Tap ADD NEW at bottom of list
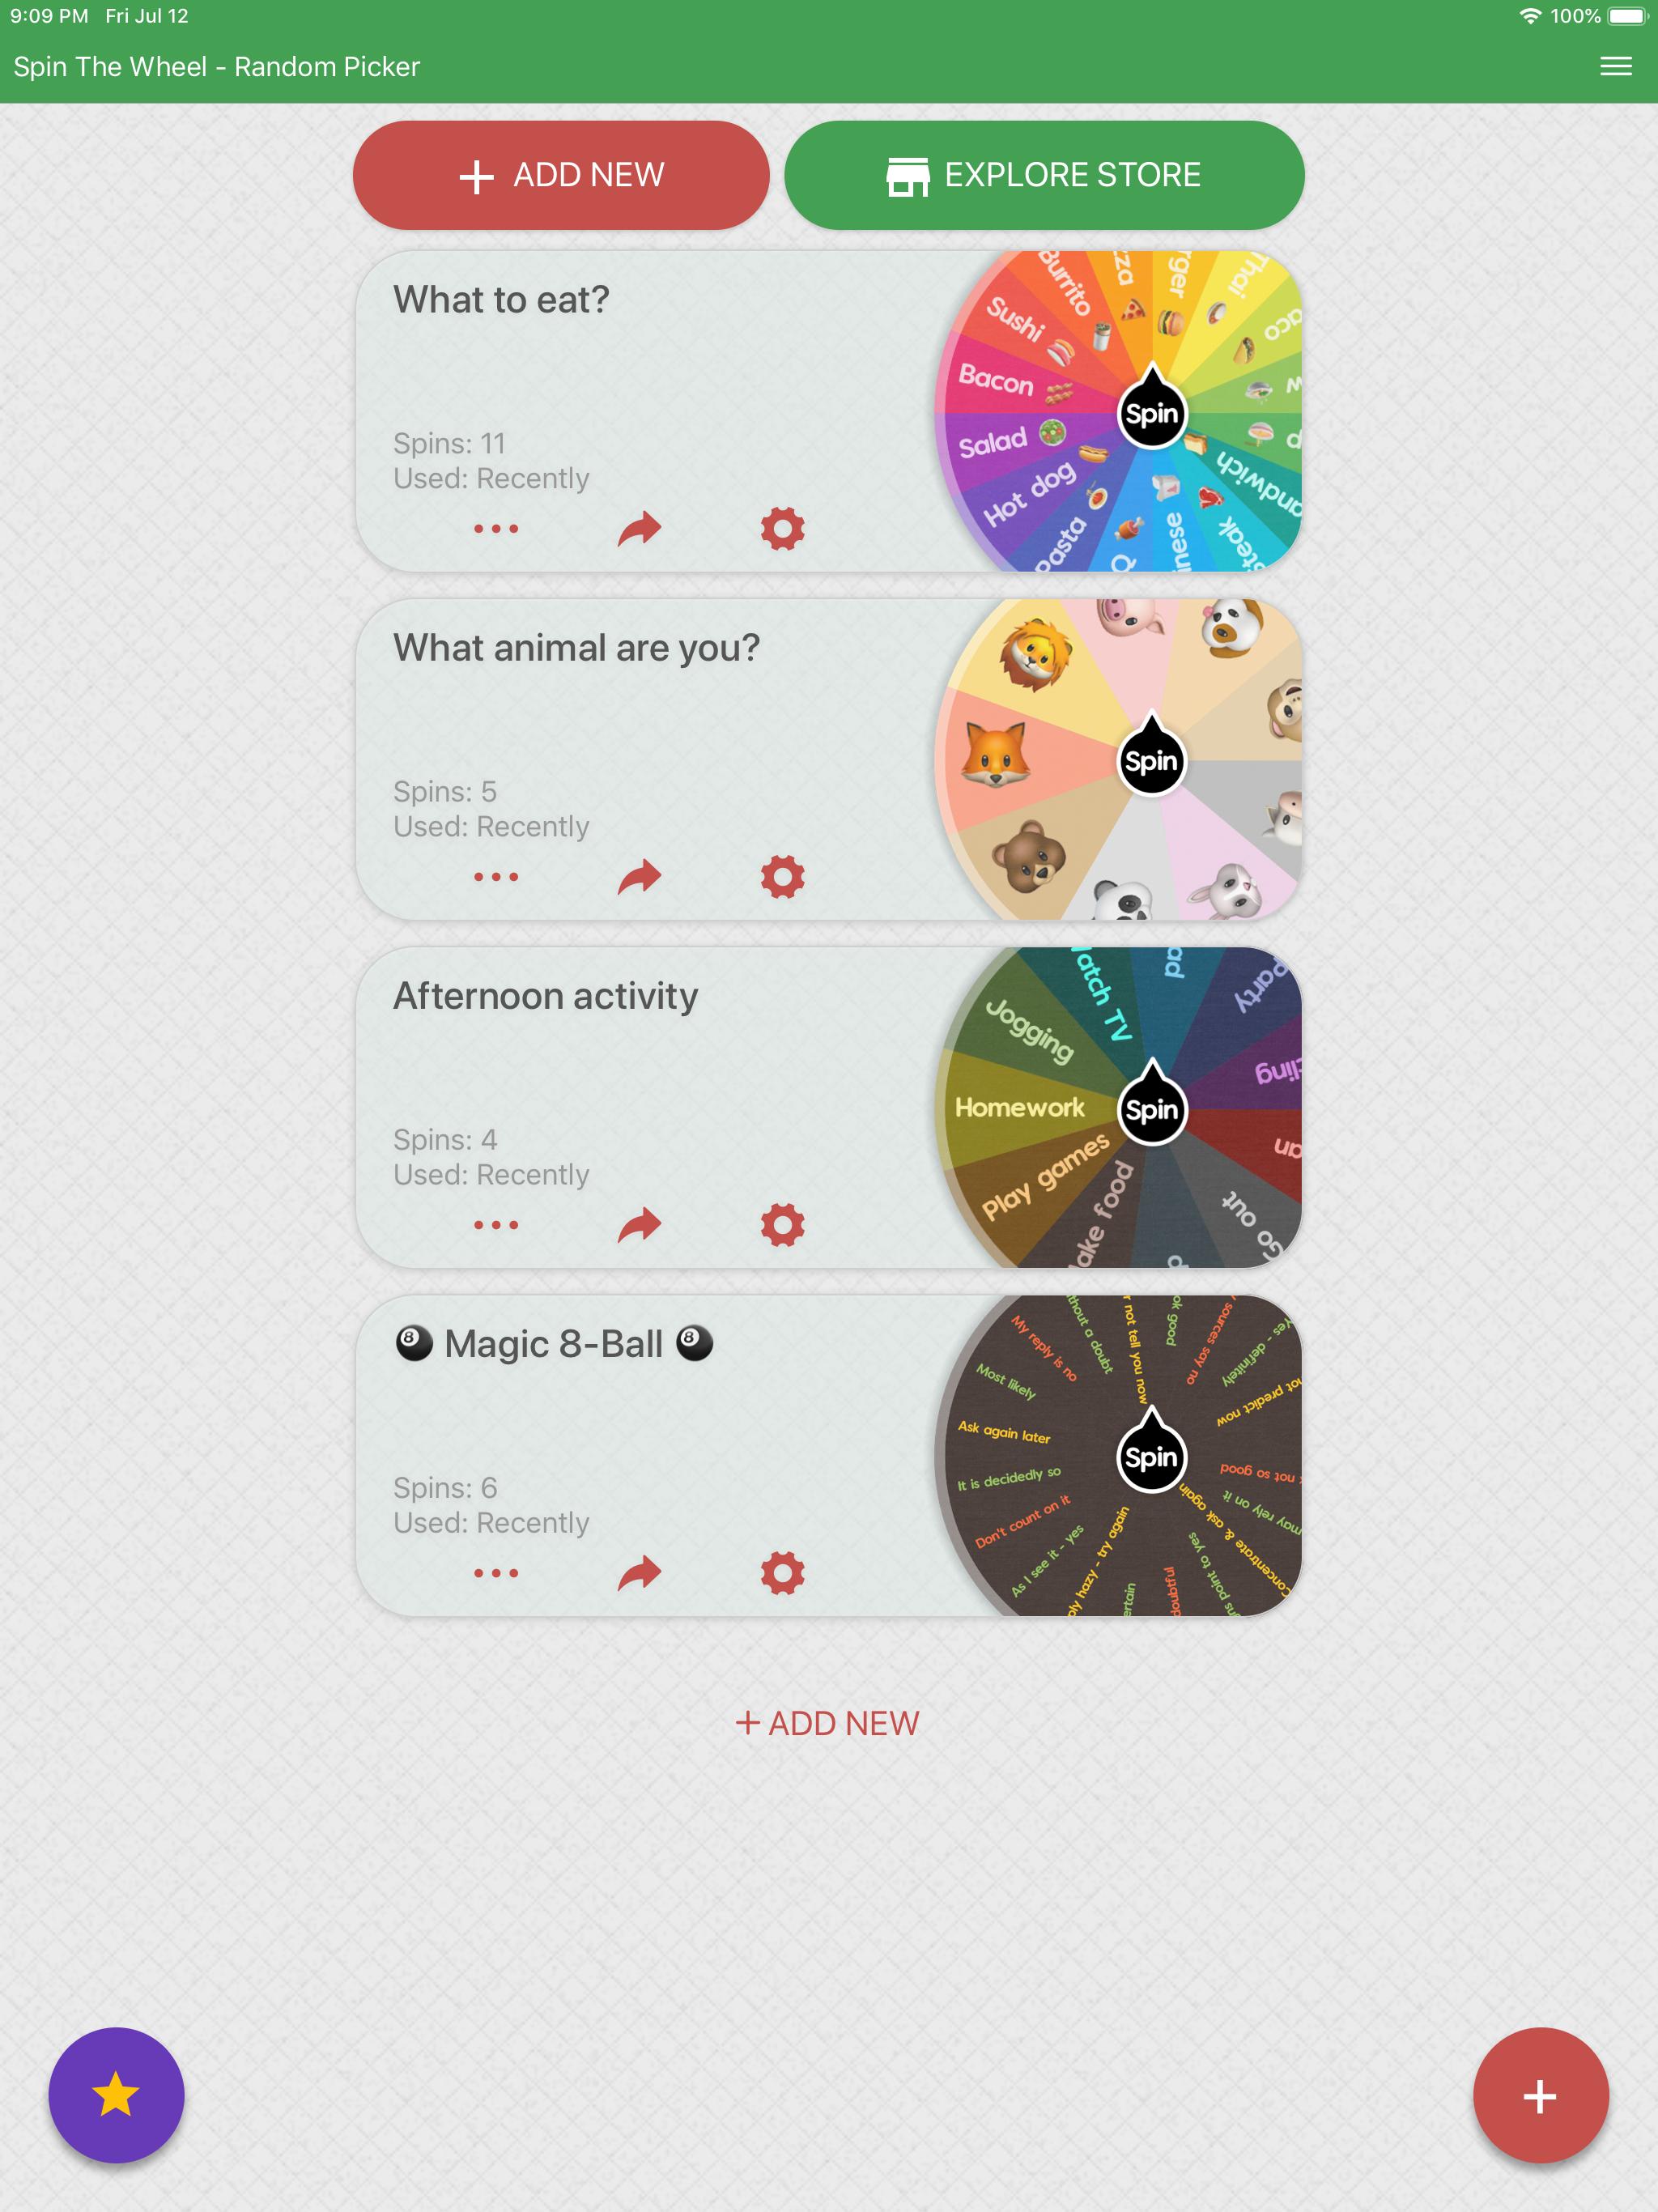The width and height of the screenshot is (1658, 2212). click(827, 1725)
